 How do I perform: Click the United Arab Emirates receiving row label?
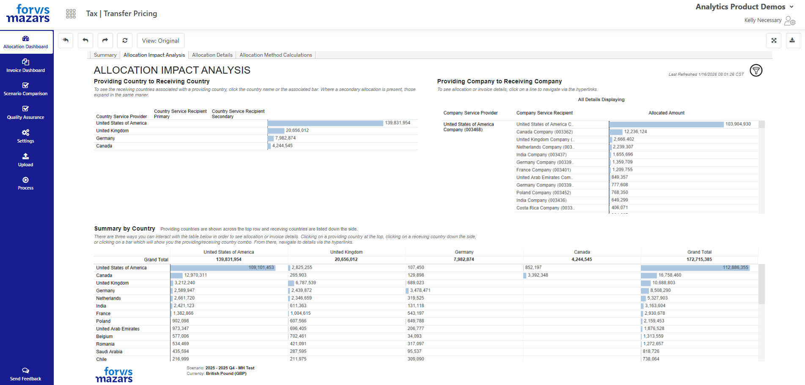tap(118, 329)
